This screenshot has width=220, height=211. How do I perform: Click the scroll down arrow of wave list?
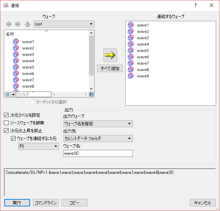[x=91, y=89]
